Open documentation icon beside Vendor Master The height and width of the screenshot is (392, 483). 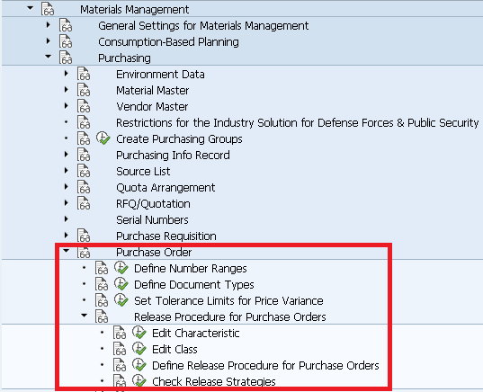(x=84, y=106)
